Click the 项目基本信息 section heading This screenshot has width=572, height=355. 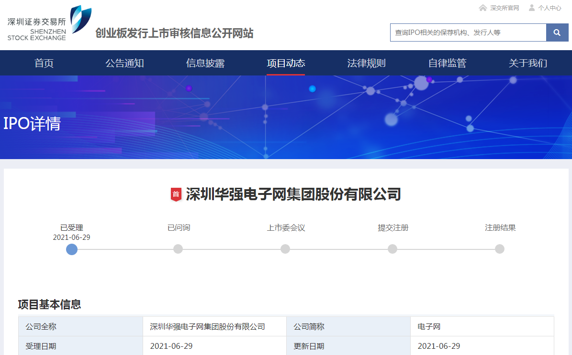(x=49, y=304)
